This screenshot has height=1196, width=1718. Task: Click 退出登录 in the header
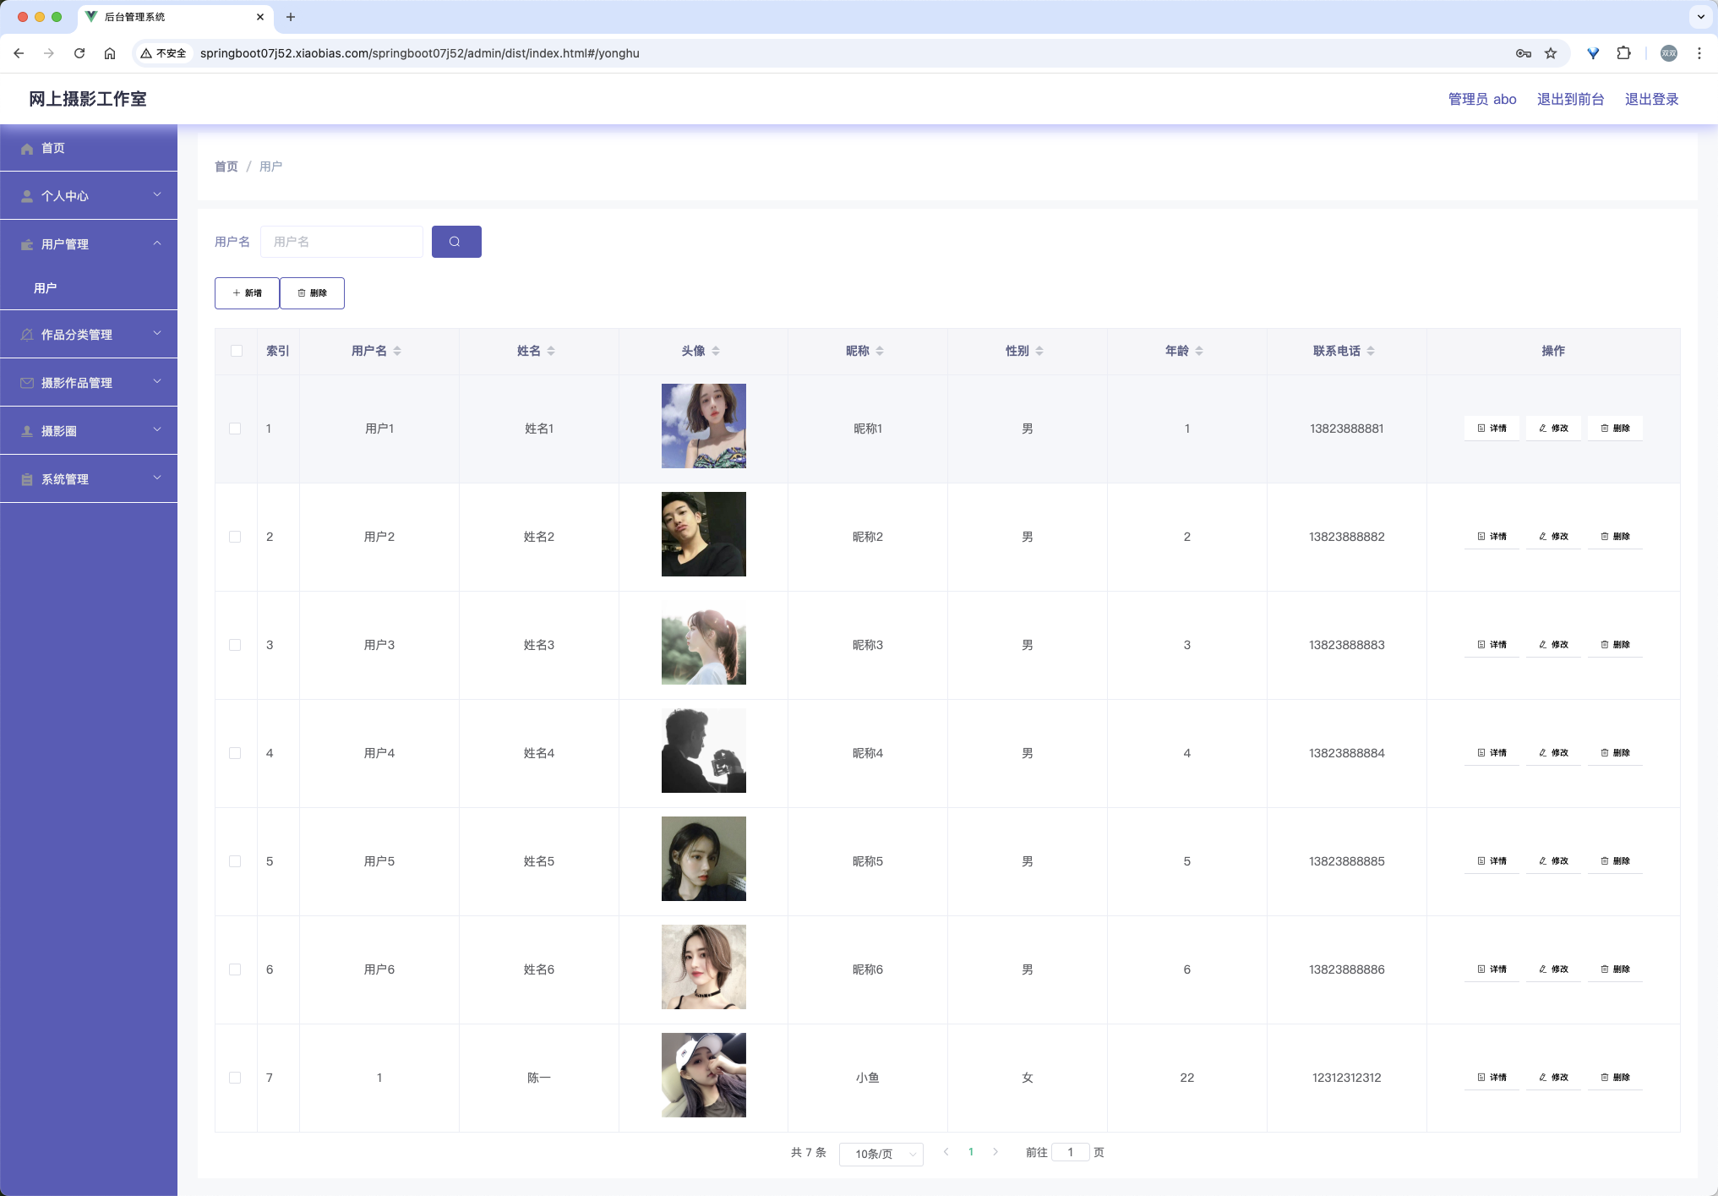1651,99
